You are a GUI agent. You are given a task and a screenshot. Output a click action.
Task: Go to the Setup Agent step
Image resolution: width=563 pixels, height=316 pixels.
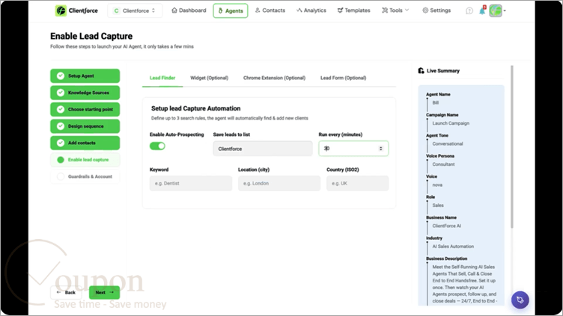pos(85,76)
